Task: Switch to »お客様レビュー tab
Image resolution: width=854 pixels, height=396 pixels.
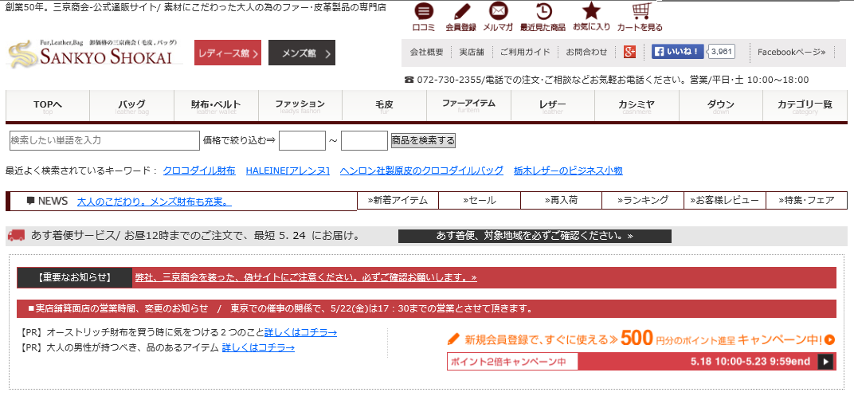Action: (724, 201)
